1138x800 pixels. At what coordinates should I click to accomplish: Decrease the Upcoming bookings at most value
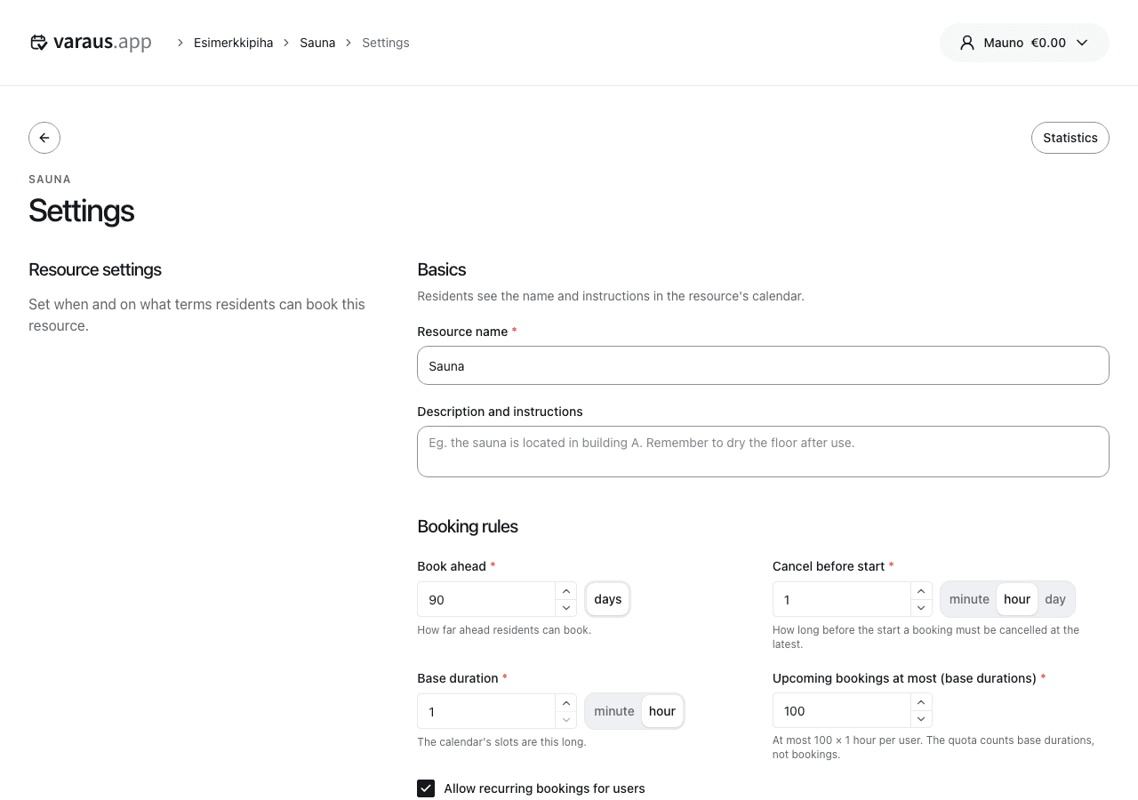click(x=922, y=720)
